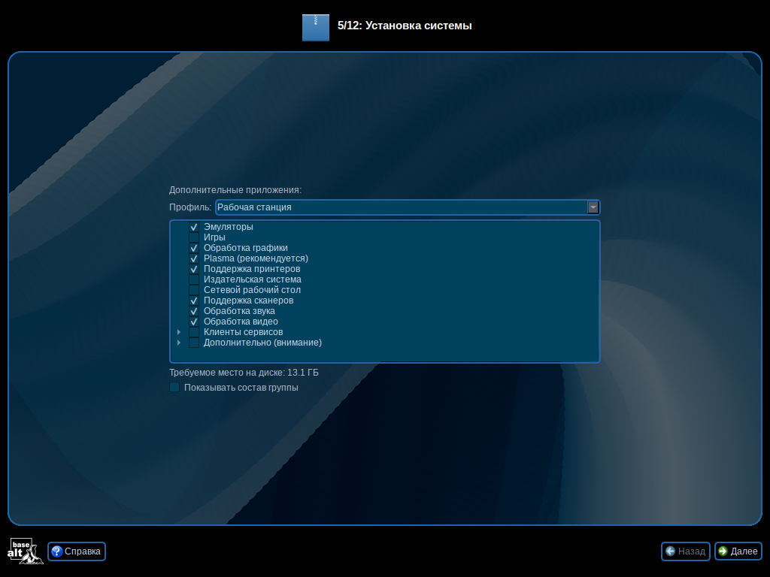Enable Показывать состав группы
The width and height of the screenshot is (770, 577).
click(x=174, y=386)
